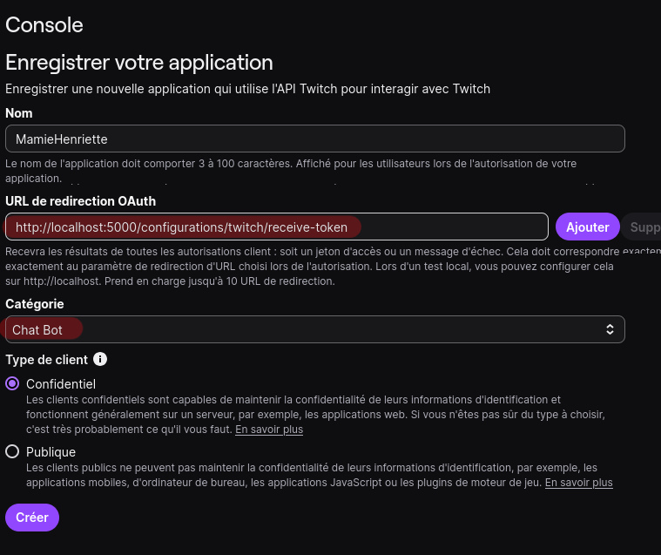Open the Catégorie dropdown showing Chat Bot

(x=314, y=329)
